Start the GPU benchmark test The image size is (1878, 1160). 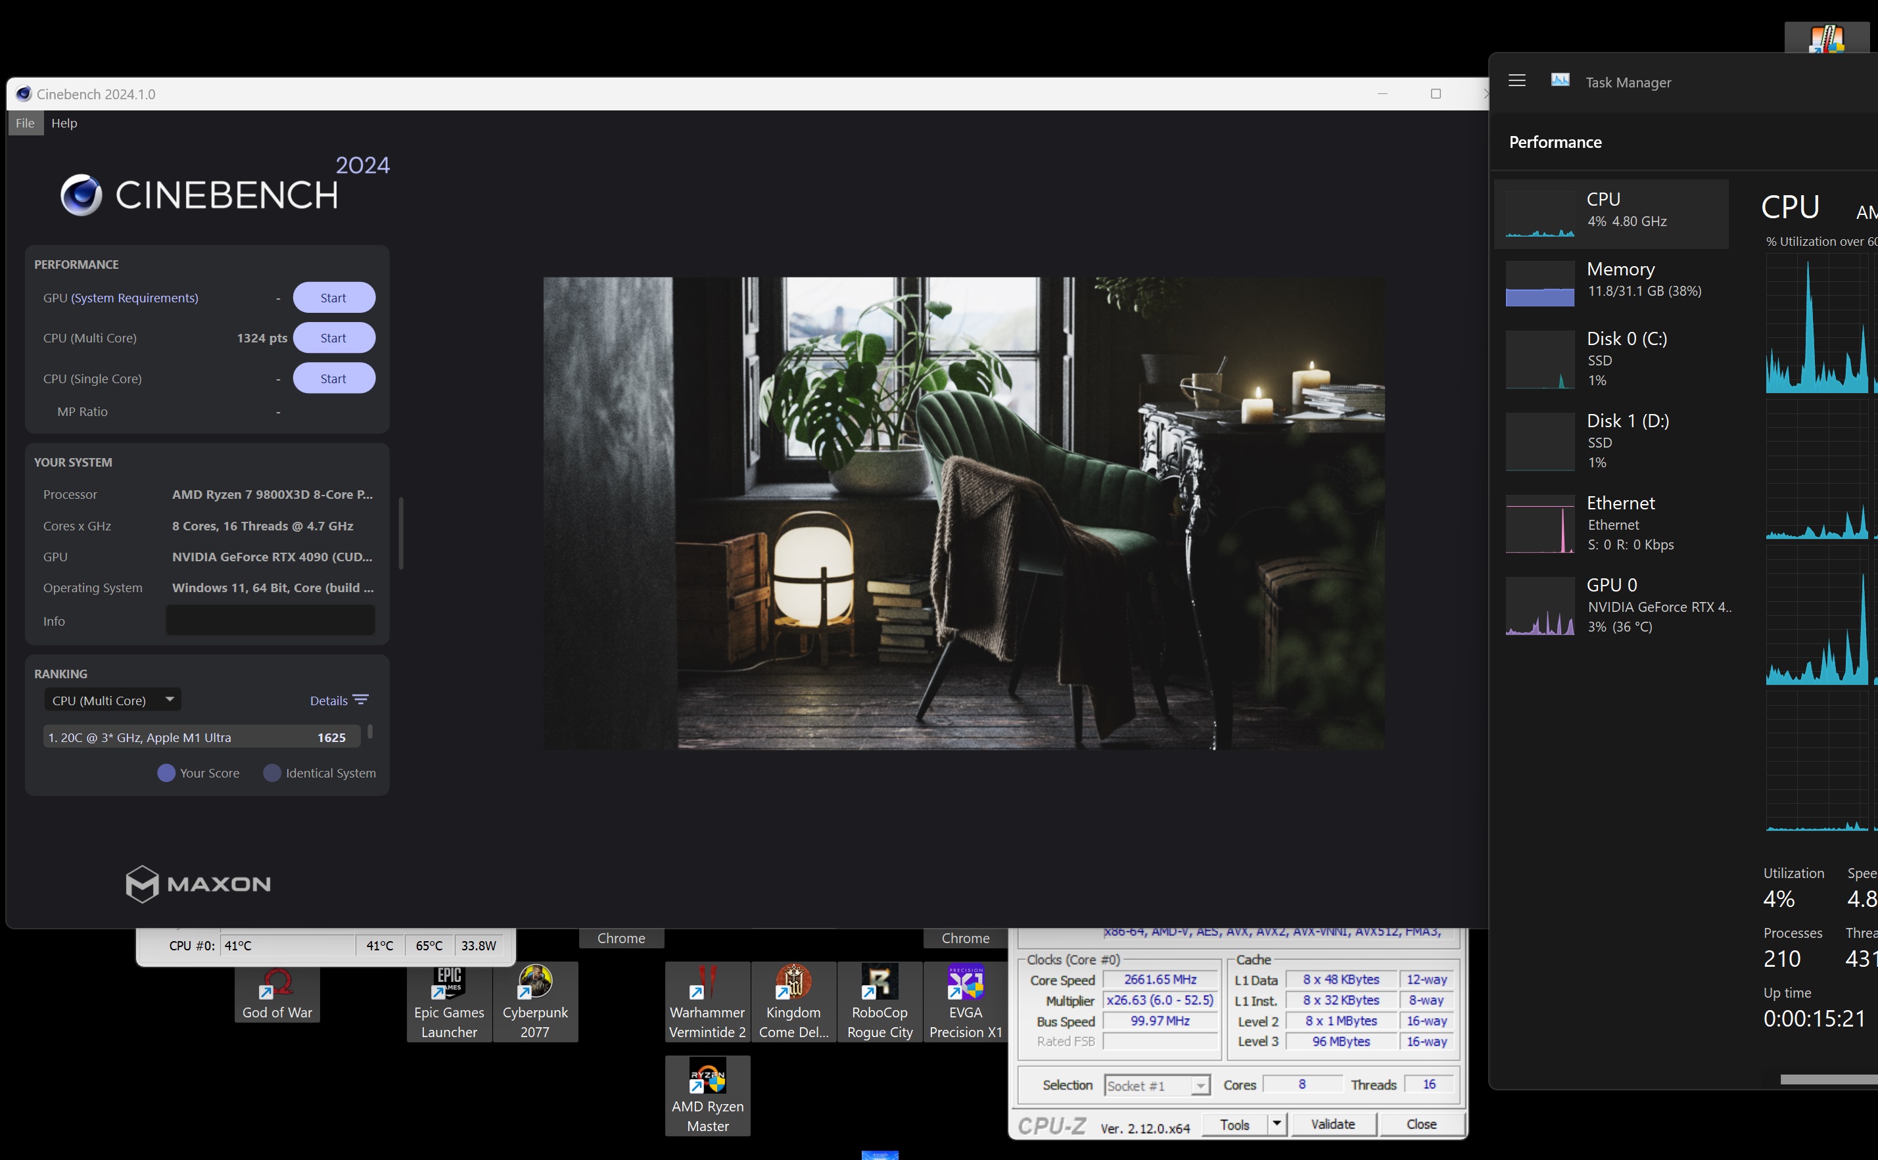[x=334, y=298]
